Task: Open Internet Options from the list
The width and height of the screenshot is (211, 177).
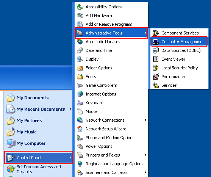Action: (111, 94)
